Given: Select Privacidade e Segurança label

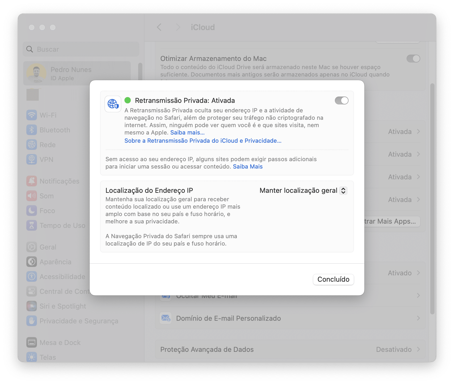Looking at the screenshot, I should [79, 321].
